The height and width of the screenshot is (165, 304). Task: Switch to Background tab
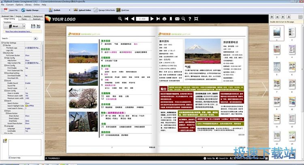pyautogui.click(x=38, y=16)
